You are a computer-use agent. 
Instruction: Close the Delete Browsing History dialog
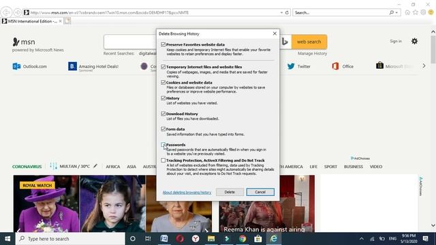[275, 33]
